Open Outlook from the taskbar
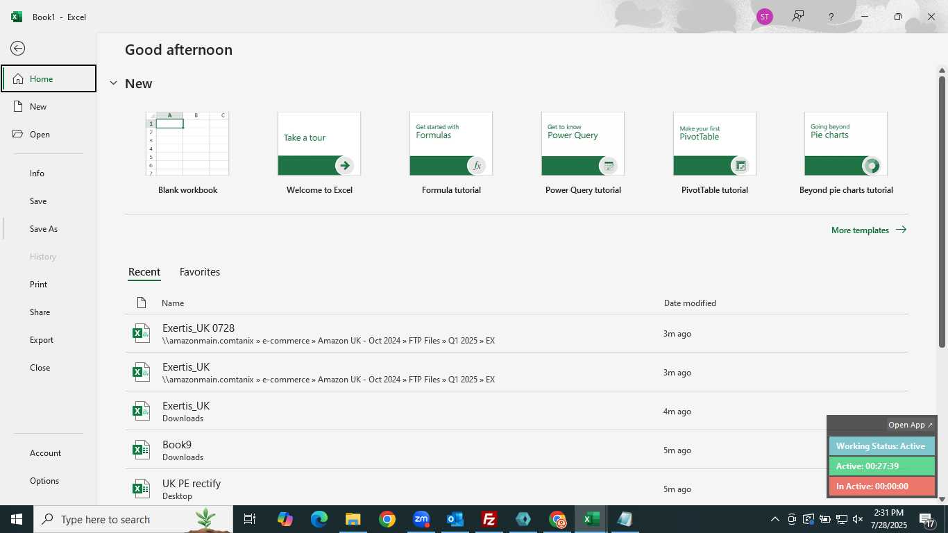This screenshot has height=533, width=948. point(455,519)
